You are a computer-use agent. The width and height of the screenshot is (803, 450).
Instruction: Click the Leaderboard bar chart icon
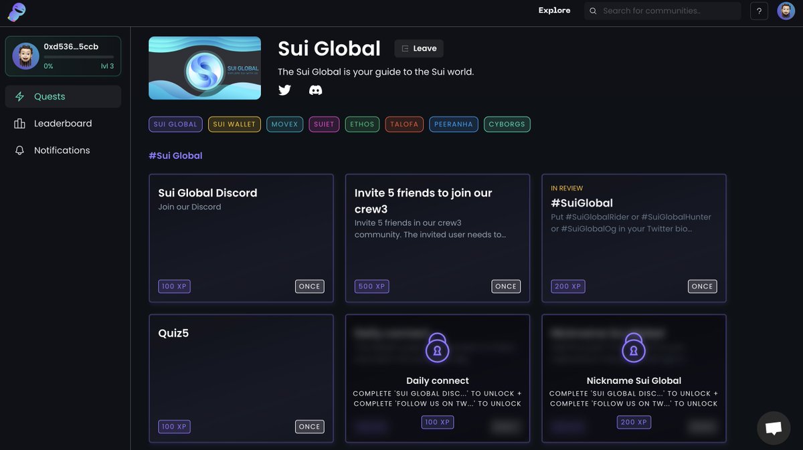point(19,124)
